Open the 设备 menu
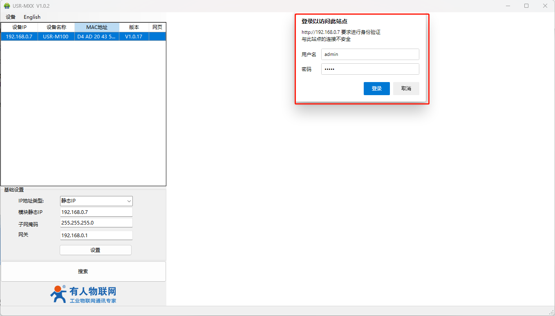Screen dimensions: 555x316 pyautogui.click(x=11, y=17)
